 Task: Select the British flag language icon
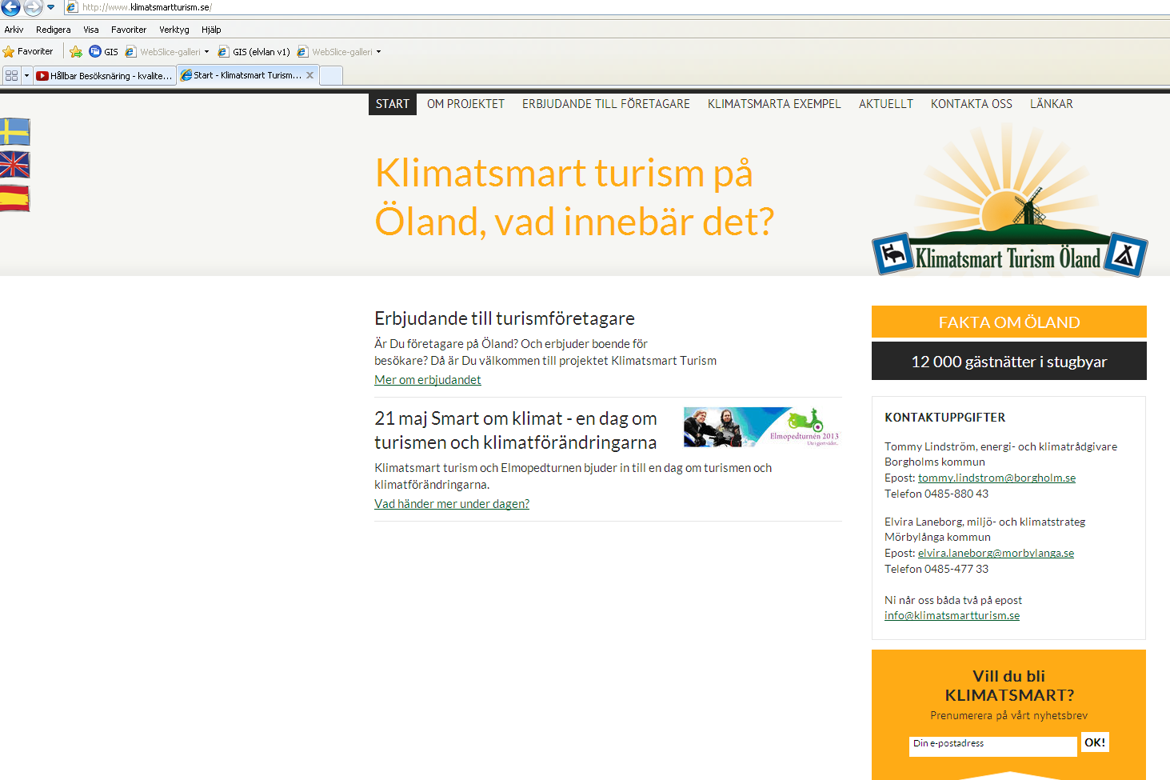tap(14, 165)
